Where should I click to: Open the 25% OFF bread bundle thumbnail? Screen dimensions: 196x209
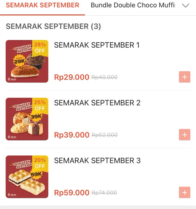click(27, 119)
